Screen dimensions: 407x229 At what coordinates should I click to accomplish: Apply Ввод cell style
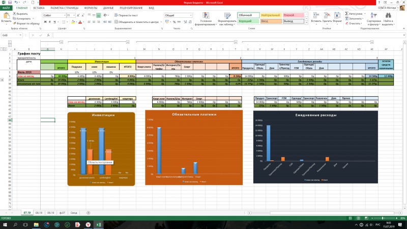click(271, 21)
